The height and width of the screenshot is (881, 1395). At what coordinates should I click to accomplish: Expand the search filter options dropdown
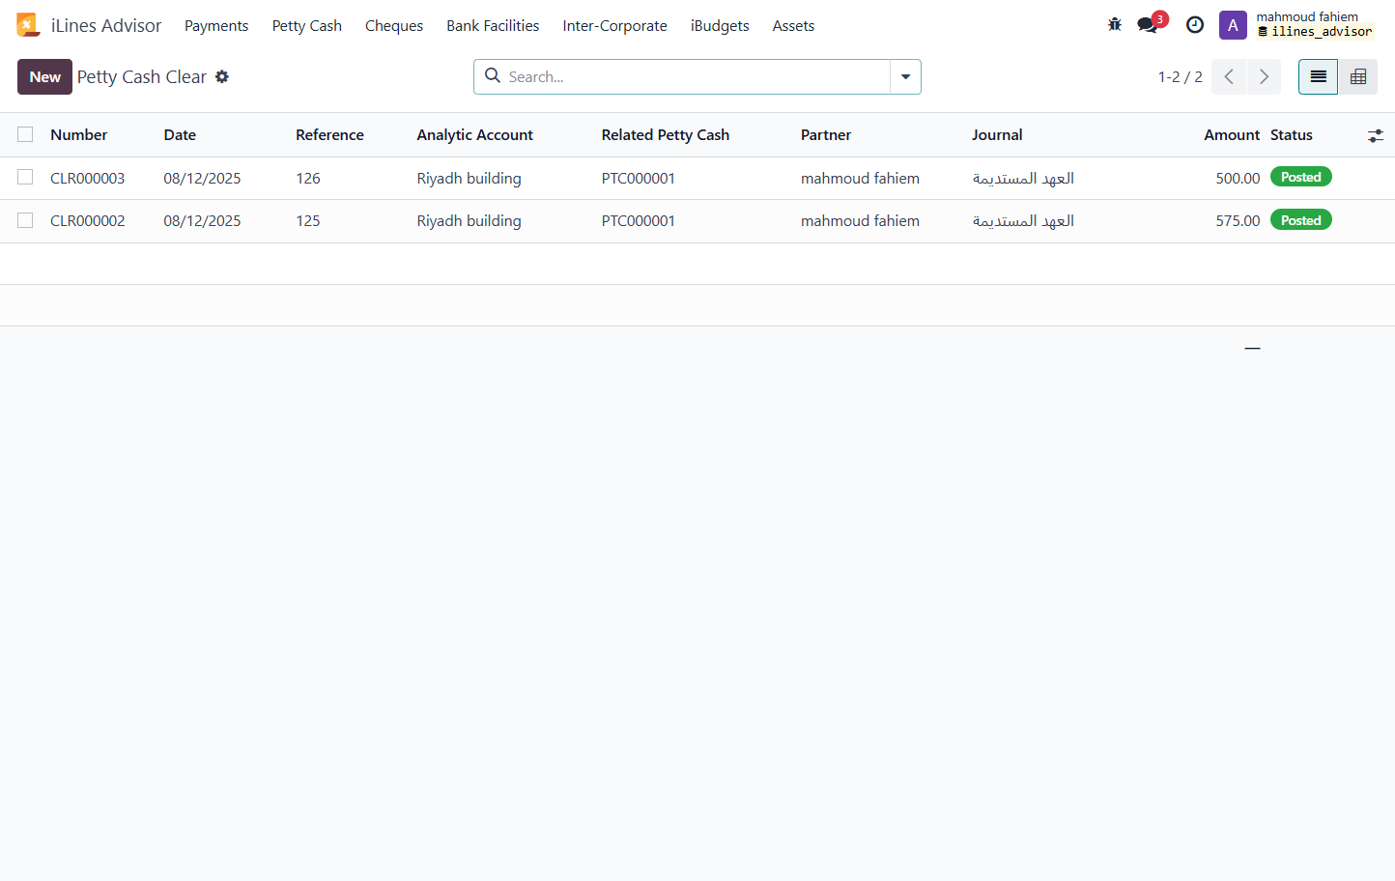point(905,76)
